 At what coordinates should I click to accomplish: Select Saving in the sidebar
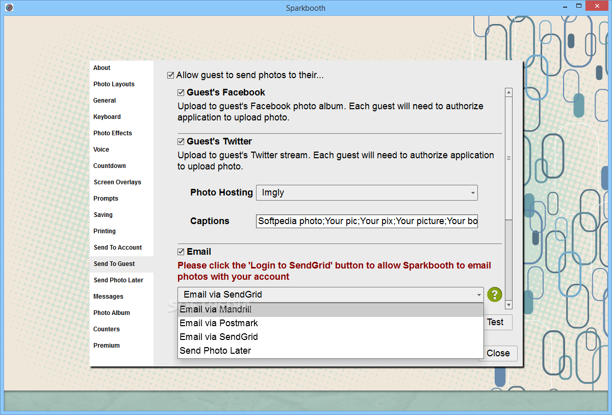click(121, 215)
